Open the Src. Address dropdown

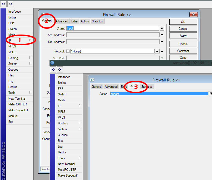coord(162,35)
